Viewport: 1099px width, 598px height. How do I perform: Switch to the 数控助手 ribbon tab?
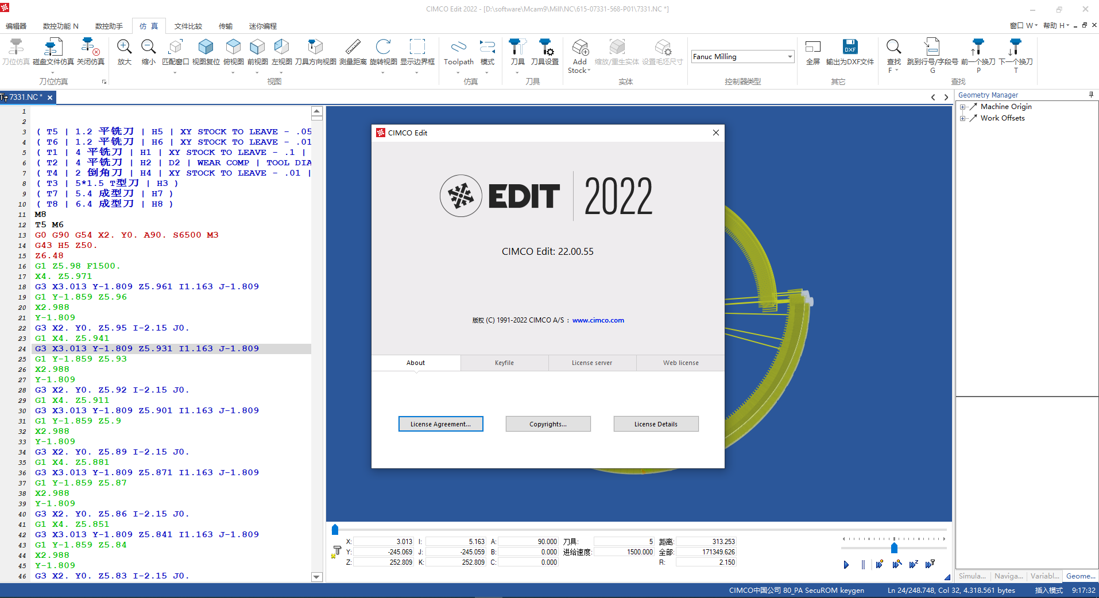[109, 26]
